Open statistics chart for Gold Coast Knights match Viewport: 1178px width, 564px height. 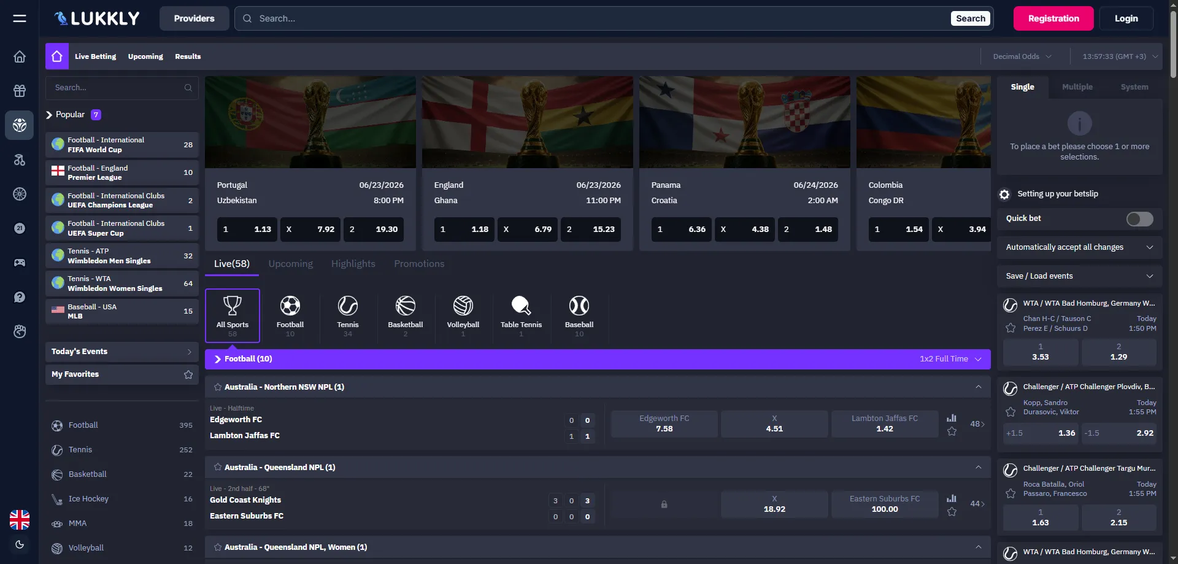[x=952, y=498]
